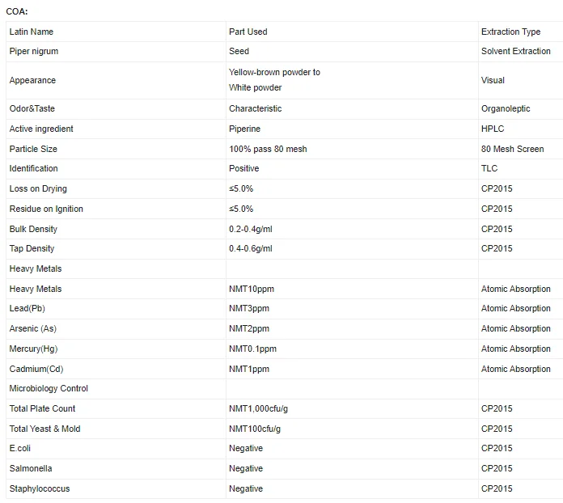
Task: Click the HPLC method cell
Action: coord(521,129)
